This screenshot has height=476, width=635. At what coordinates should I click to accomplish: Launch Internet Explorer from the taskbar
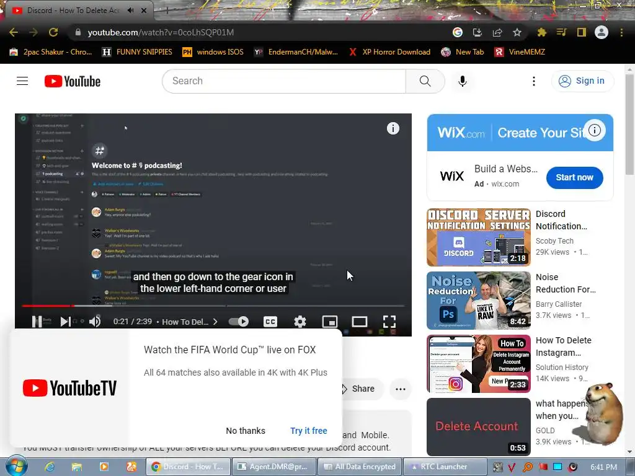[50, 467]
